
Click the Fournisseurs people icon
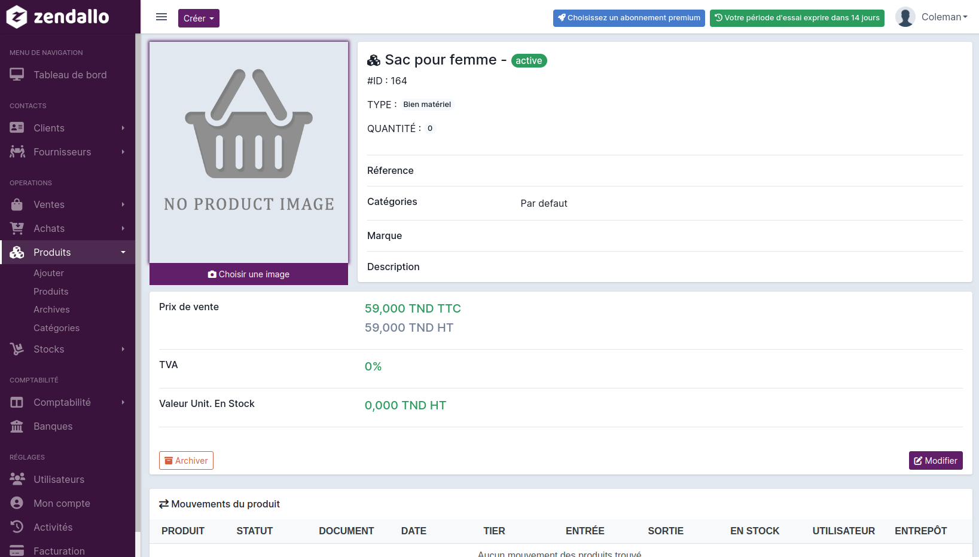click(x=17, y=152)
